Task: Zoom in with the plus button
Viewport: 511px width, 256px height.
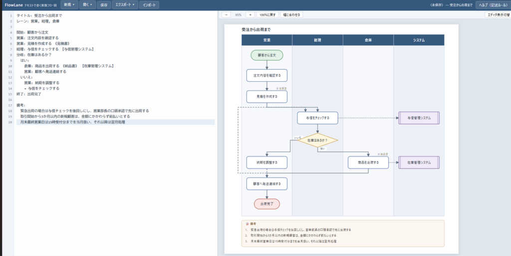Action: click(250, 15)
